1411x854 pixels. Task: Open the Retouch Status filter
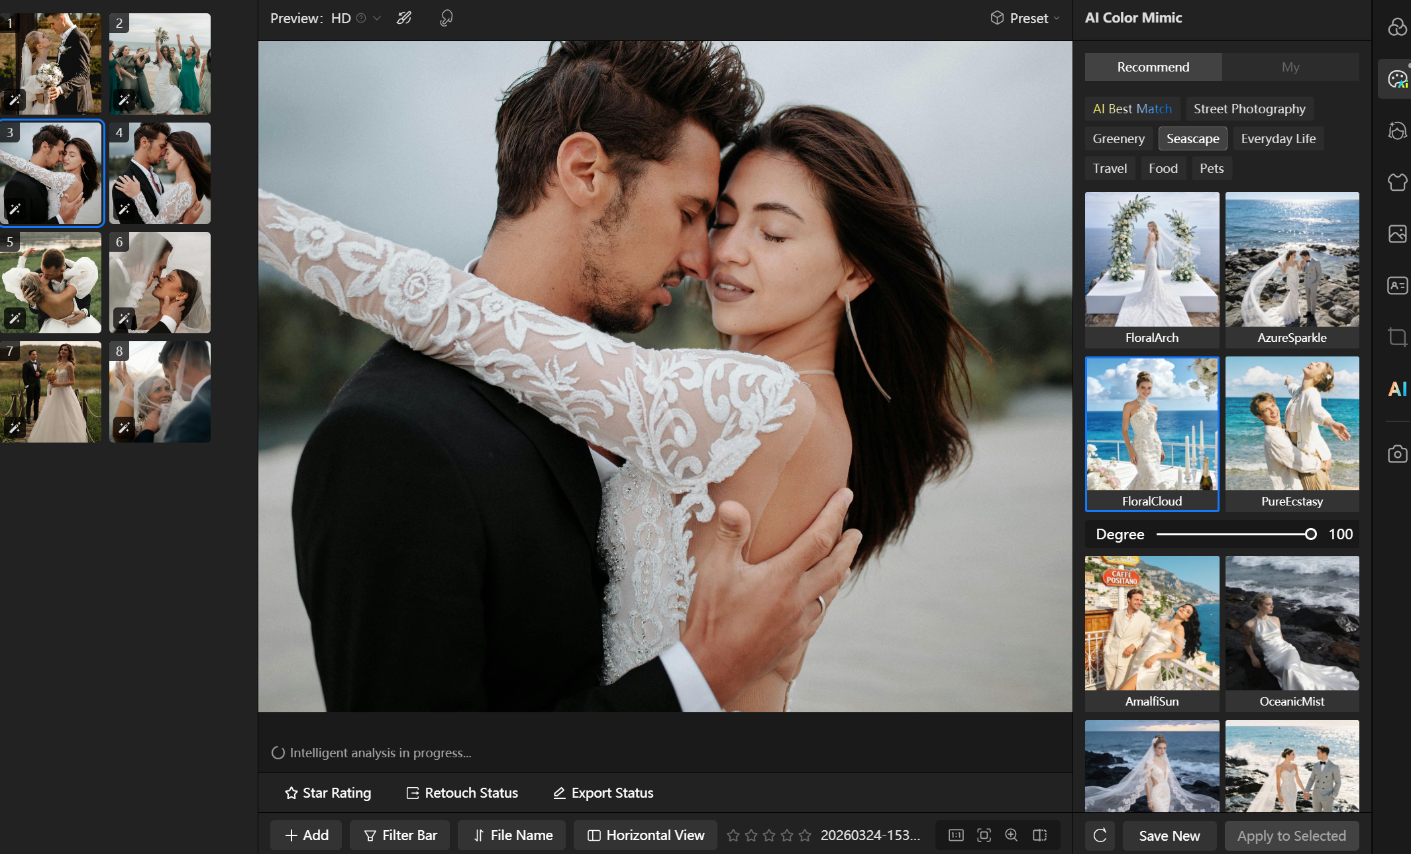[462, 793]
